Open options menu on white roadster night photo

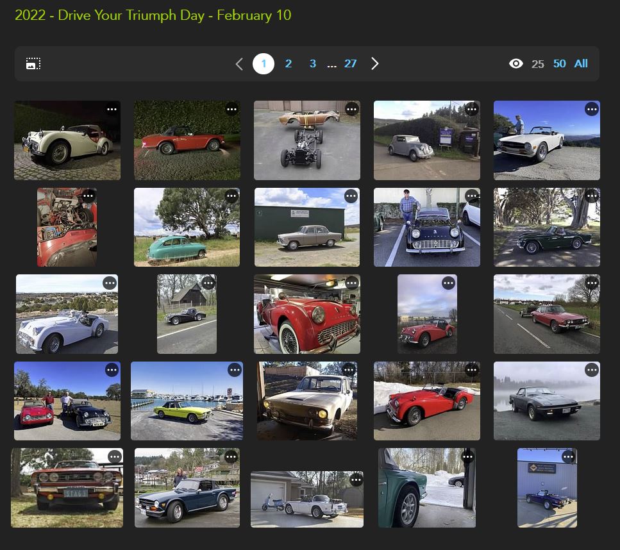[112, 109]
